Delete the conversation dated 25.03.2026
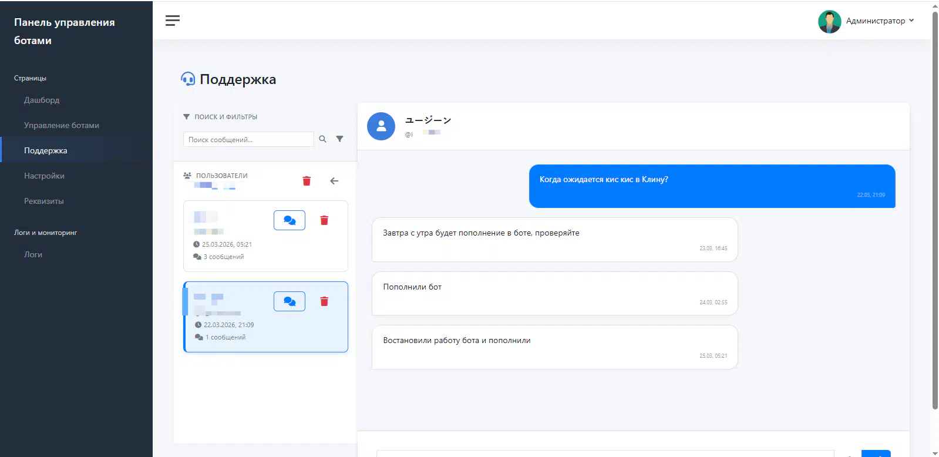939x457 pixels. pos(324,220)
